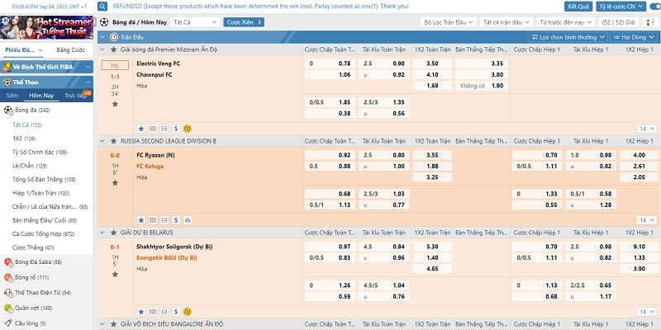Select Lẻ/Chẵn (129) in sidebar
The image size is (661, 330).
click(x=29, y=166)
